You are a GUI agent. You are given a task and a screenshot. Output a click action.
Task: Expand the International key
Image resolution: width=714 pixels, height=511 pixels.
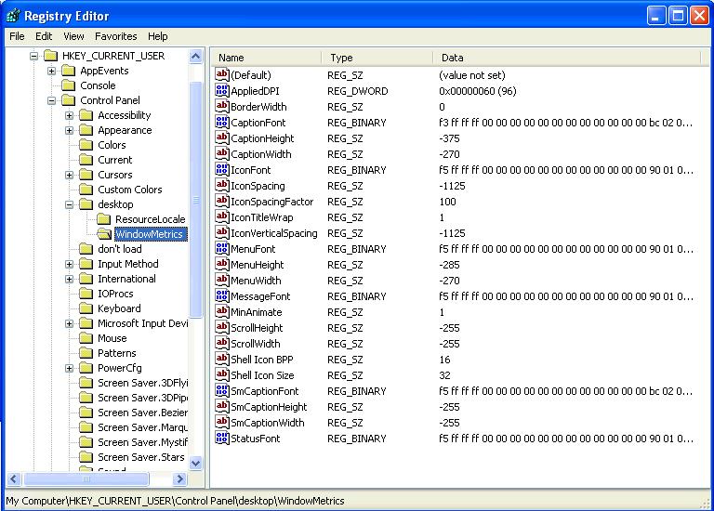(x=69, y=279)
